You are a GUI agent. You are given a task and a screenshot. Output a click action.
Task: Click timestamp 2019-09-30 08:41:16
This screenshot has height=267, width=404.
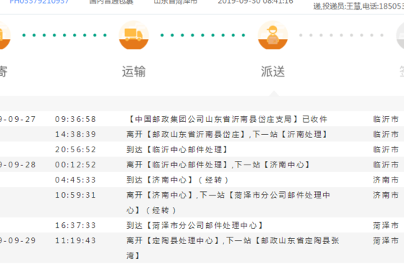[256, 1]
